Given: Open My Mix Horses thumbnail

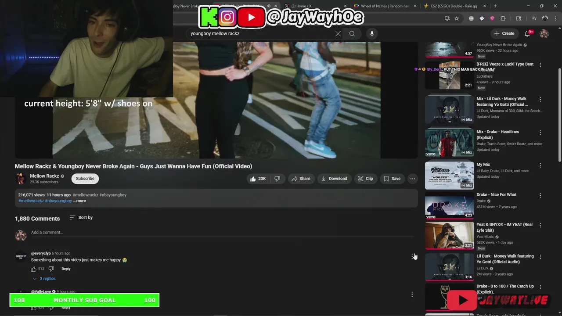Looking at the screenshot, I should pyautogui.click(x=449, y=175).
